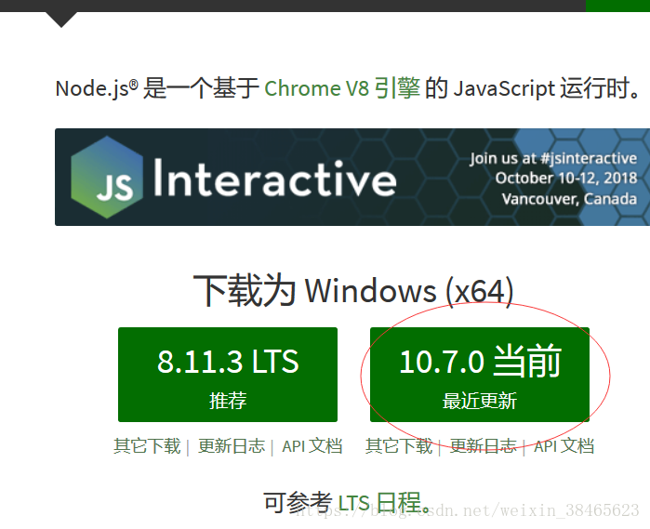Select the heading 下载为 Windows (x64)
Image resolution: width=650 pixels, height=529 pixels.
(x=353, y=291)
